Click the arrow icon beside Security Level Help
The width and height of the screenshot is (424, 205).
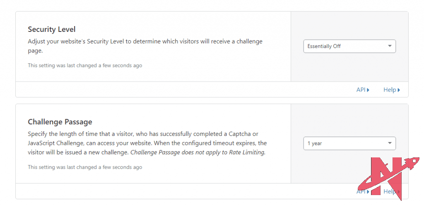pos(399,90)
